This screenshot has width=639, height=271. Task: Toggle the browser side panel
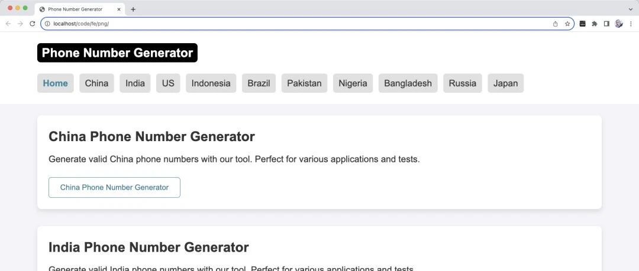point(606,24)
